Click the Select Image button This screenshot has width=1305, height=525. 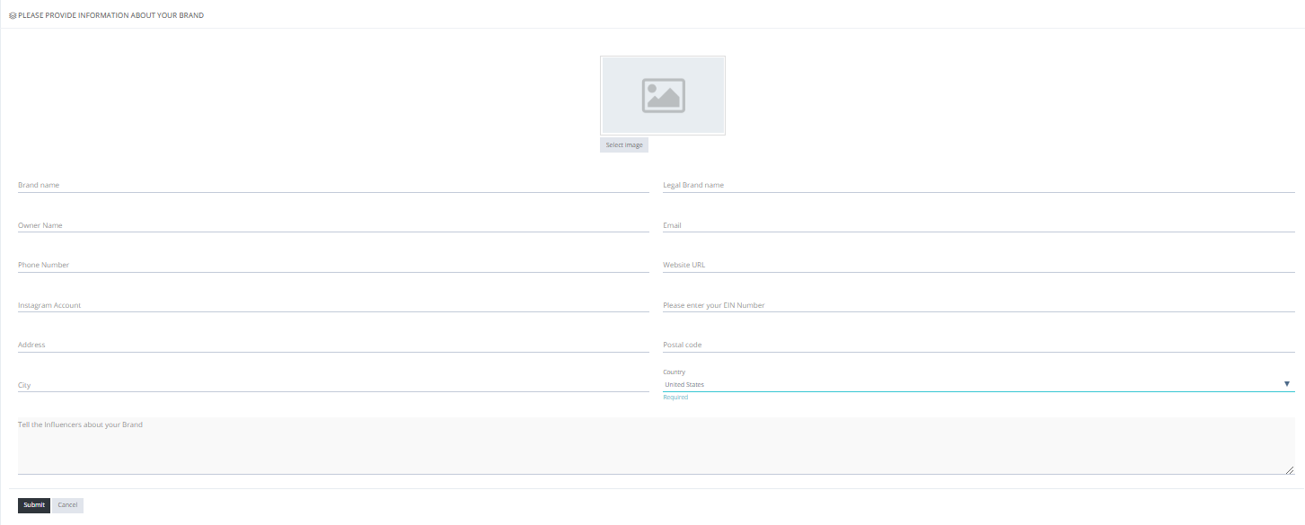point(623,144)
